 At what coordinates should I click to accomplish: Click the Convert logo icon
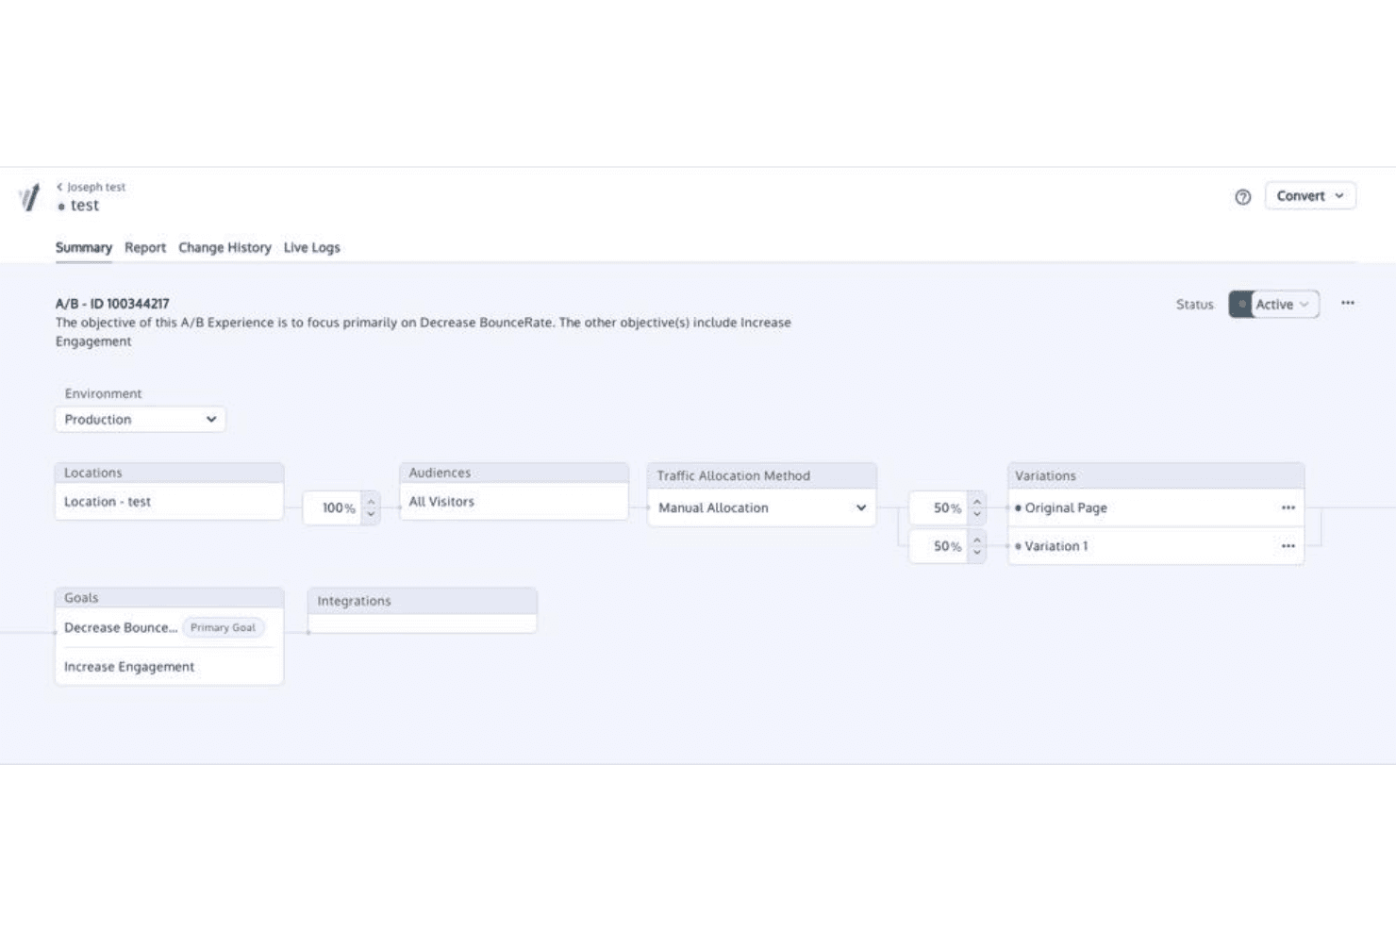coord(29,197)
